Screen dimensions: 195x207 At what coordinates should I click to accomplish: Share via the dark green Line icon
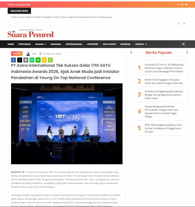[38, 60]
